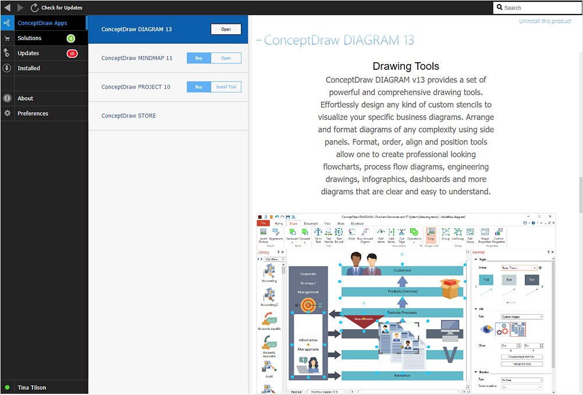Click the Drawing Tools heading text

click(406, 66)
